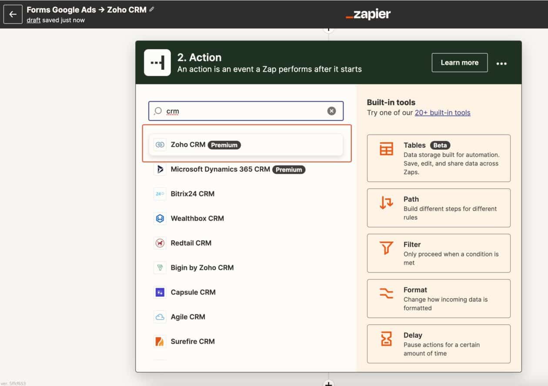Click the Capsule CRM icon

click(160, 292)
